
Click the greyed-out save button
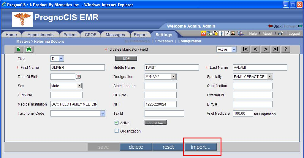point(103,147)
